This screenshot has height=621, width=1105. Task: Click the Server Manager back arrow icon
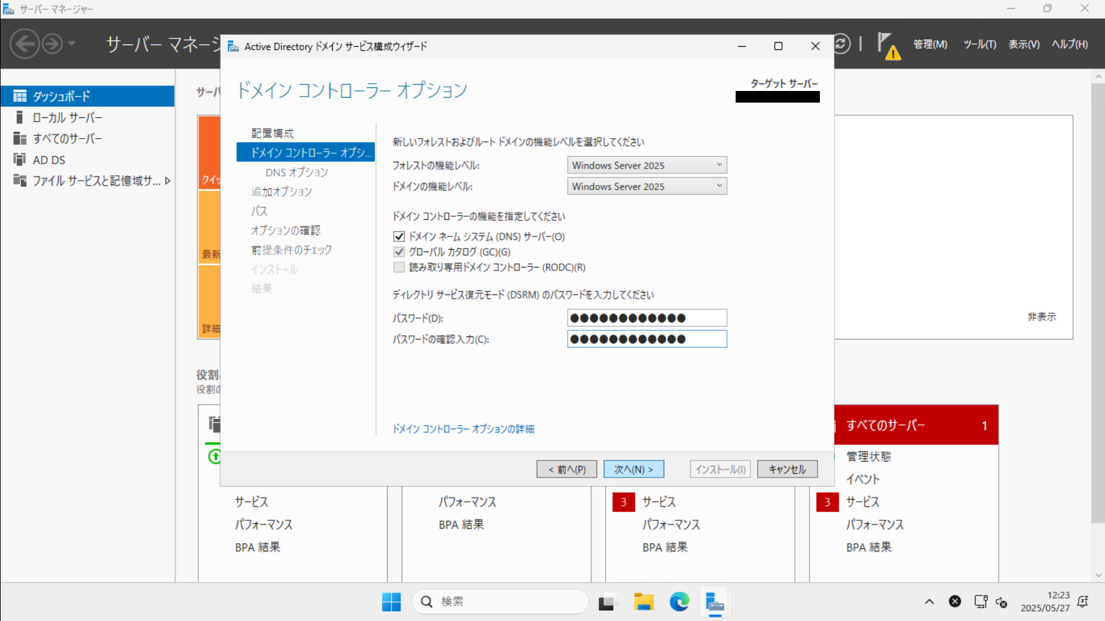24,44
